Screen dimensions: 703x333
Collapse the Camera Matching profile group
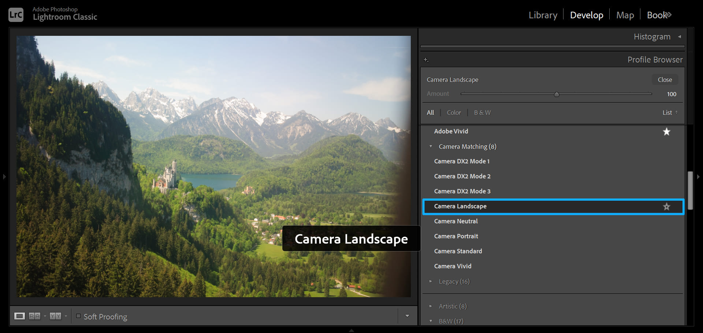(x=431, y=147)
